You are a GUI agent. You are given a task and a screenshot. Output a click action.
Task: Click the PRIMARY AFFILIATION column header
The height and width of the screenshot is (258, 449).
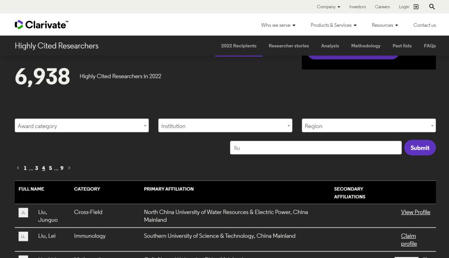tap(169, 189)
